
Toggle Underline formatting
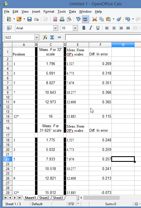[x=98, y=28]
